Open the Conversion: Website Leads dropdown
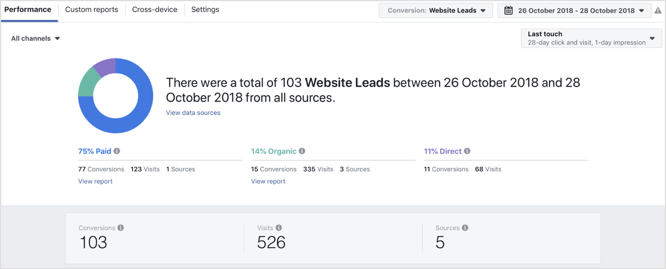 coord(436,11)
